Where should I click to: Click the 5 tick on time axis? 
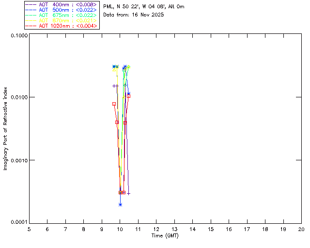click(x=29, y=229)
